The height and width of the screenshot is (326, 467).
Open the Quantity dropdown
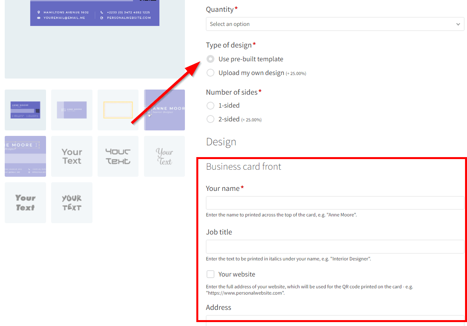point(334,24)
